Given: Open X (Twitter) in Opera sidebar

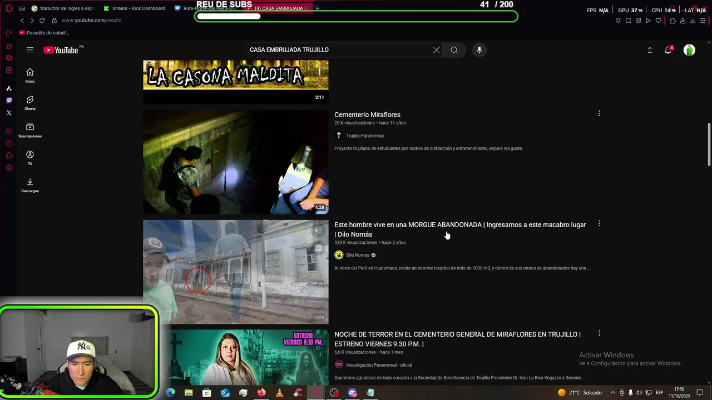Looking at the screenshot, I should point(9,113).
